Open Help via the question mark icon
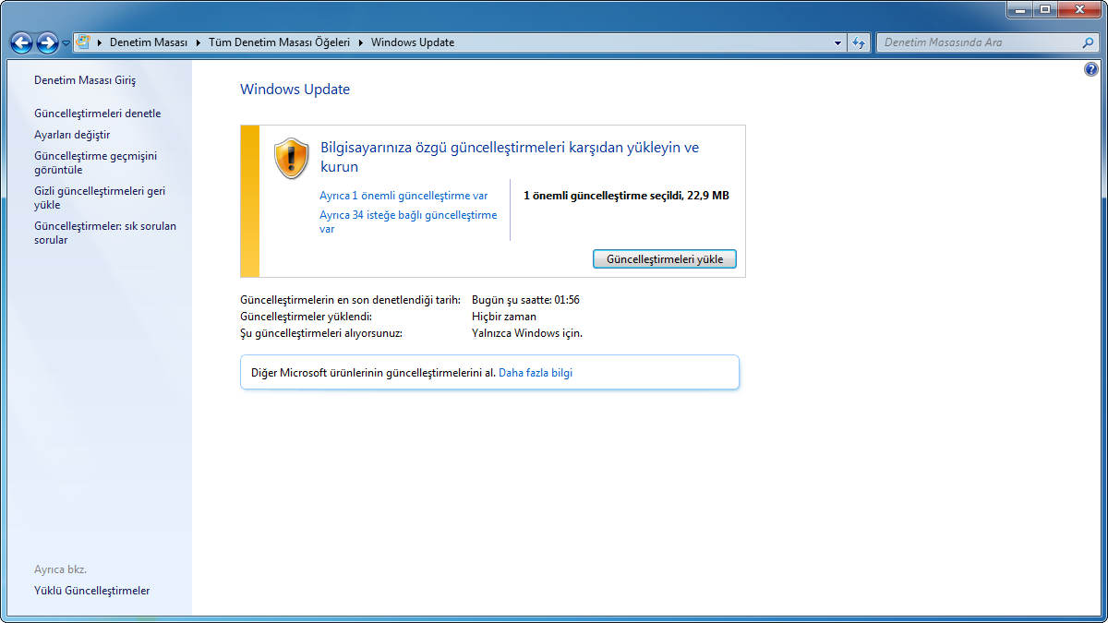Image resolution: width=1108 pixels, height=623 pixels. (x=1091, y=70)
